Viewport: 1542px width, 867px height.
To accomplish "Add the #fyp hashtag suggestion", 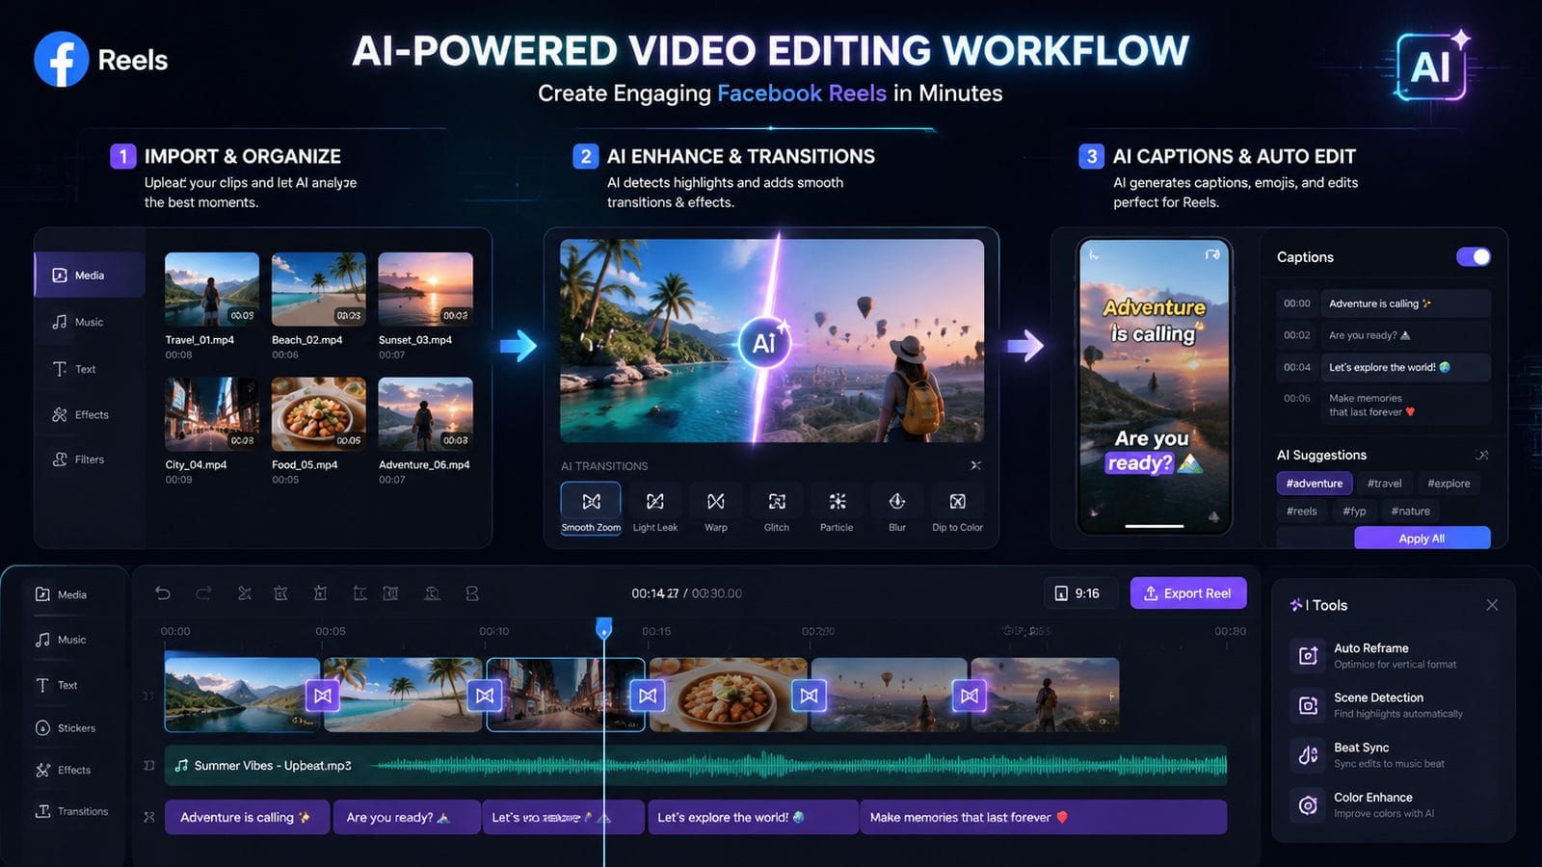I will point(1354,511).
